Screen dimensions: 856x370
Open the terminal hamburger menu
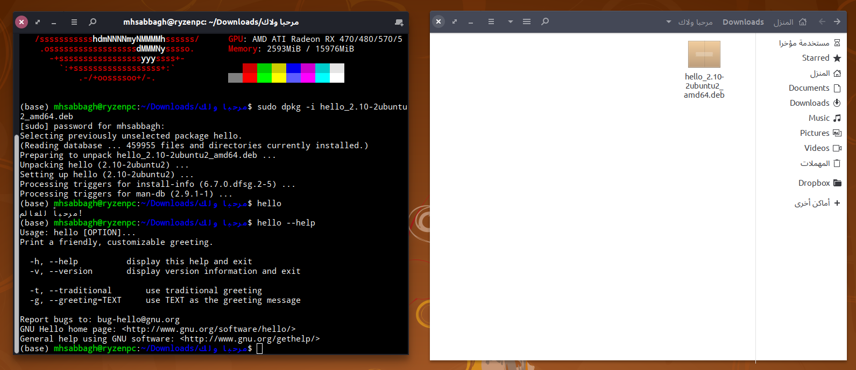(74, 22)
